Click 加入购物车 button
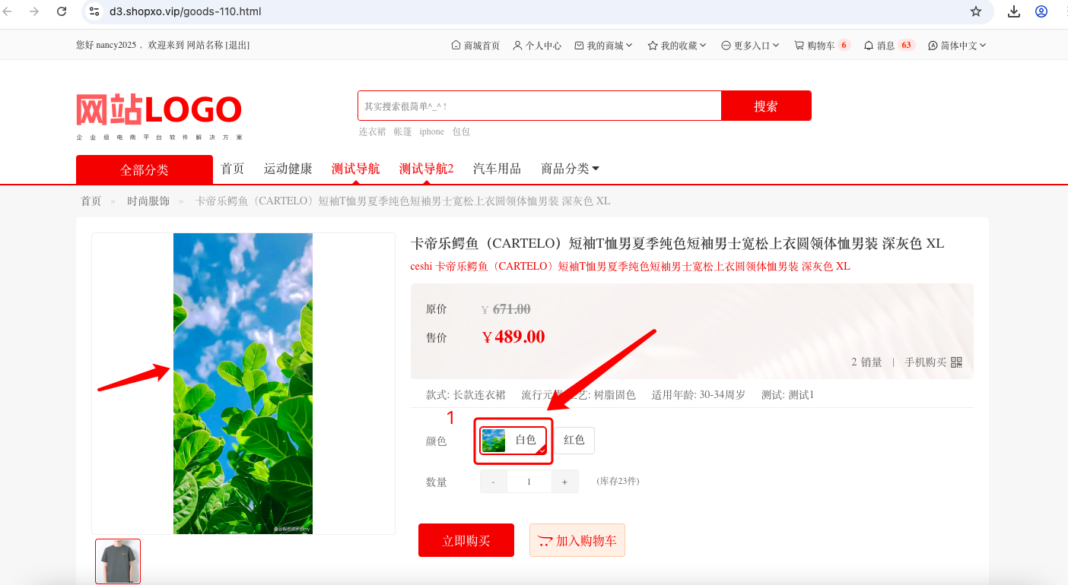The height and width of the screenshot is (585, 1068). point(577,540)
